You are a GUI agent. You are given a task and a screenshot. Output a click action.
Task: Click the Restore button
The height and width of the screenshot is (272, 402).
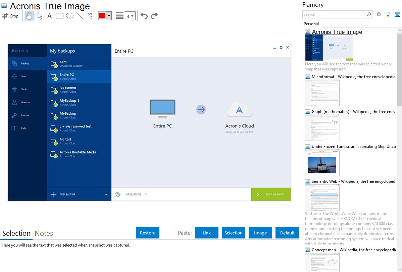(x=148, y=233)
